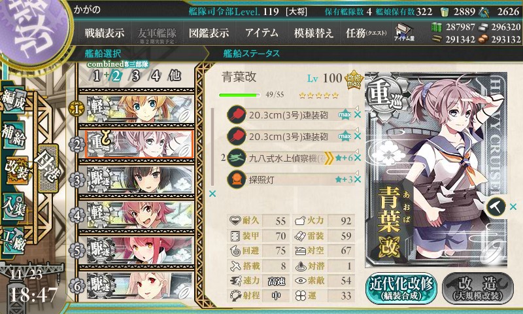The width and height of the screenshot is (523, 314).
Task: Open the 補給 resupply sidebar icon
Action: click(x=14, y=135)
